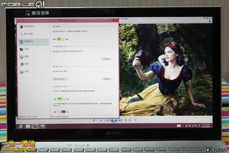The width and height of the screenshot is (229, 153).
Task: Delete the photo with the red X
Action: pyautogui.click(x=135, y=120)
